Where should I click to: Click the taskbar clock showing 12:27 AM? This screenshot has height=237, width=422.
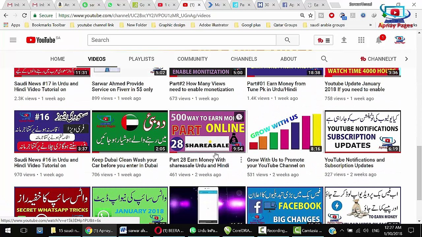pos(393,231)
